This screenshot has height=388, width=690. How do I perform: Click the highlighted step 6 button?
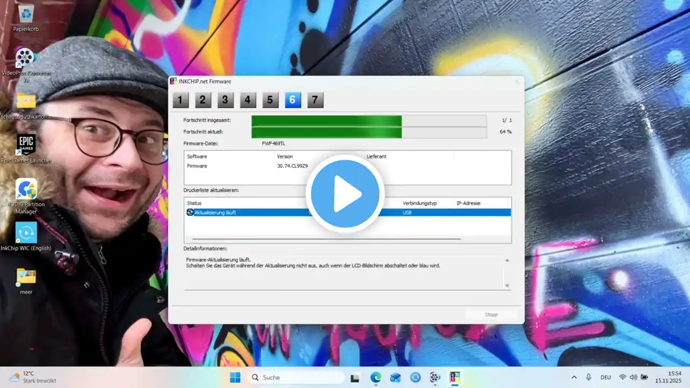pyautogui.click(x=292, y=100)
